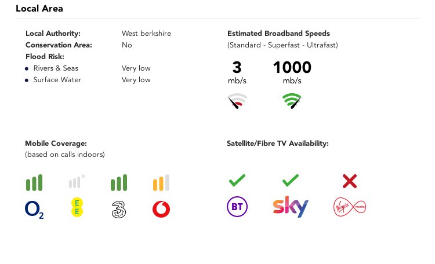The height and width of the screenshot is (264, 435).
Task: Click the green signal bars above Three
Action: pos(119,182)
